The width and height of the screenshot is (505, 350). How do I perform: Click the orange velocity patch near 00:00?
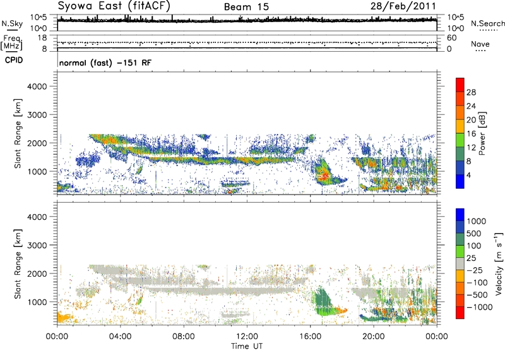(x=64, y=318)
